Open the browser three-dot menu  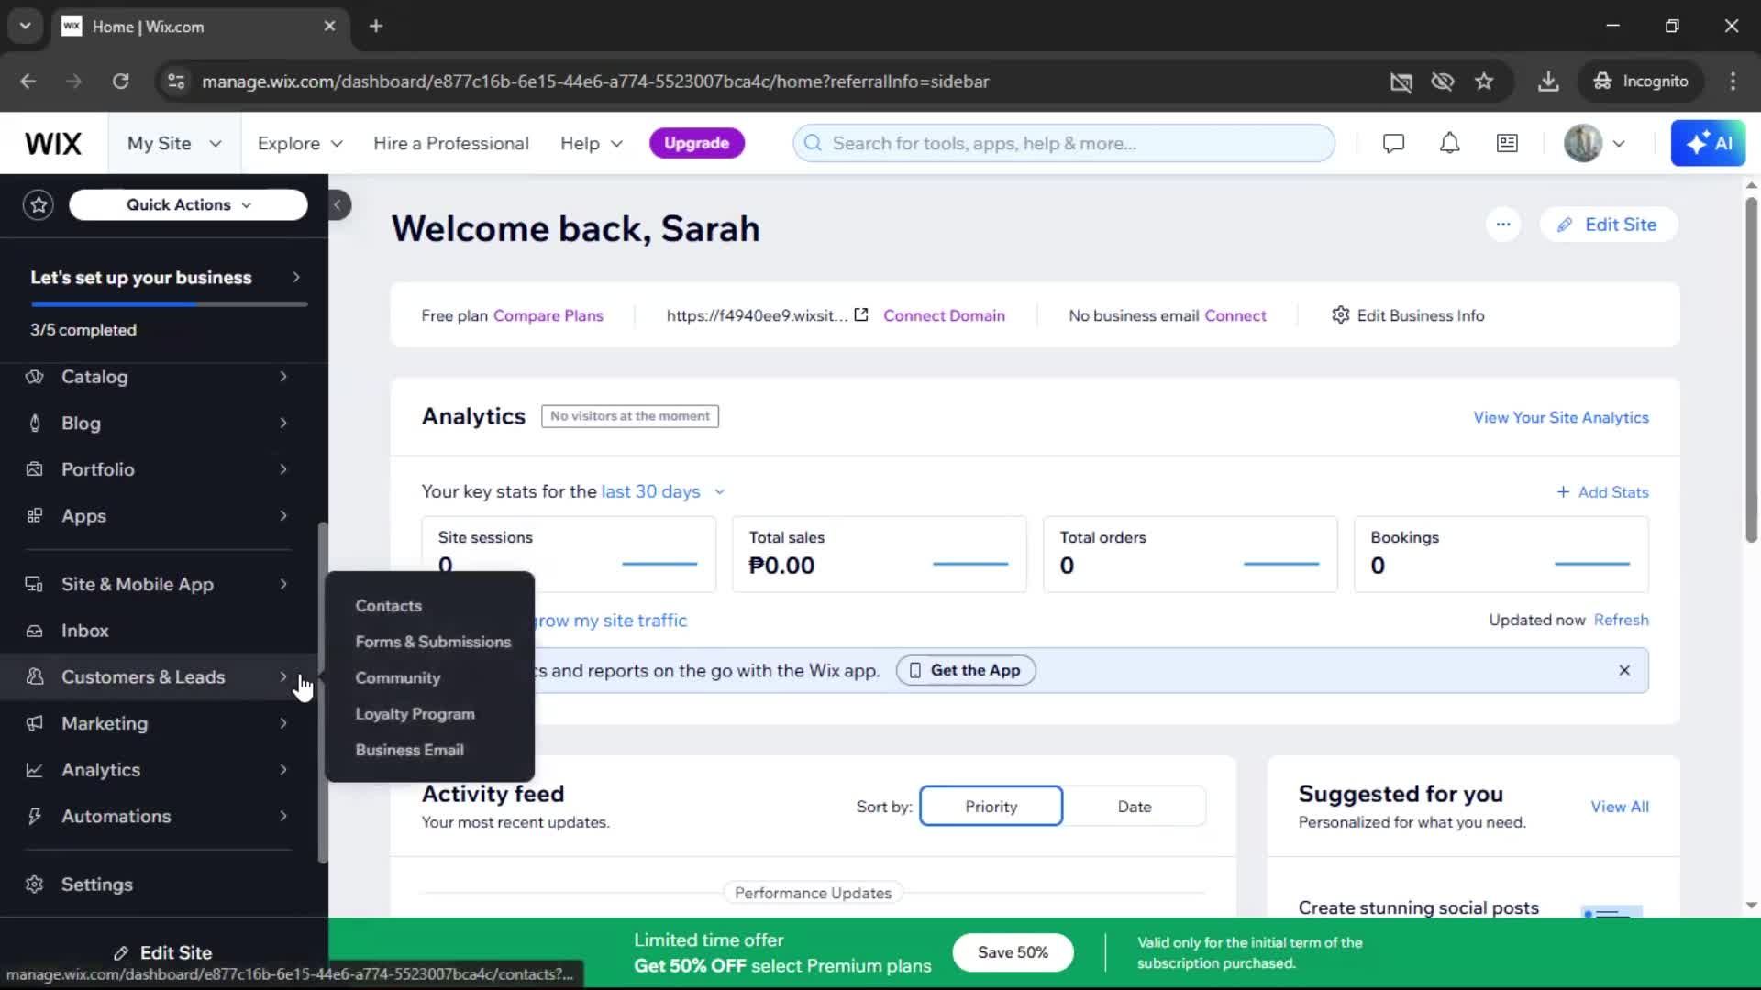pos(1733,82)
